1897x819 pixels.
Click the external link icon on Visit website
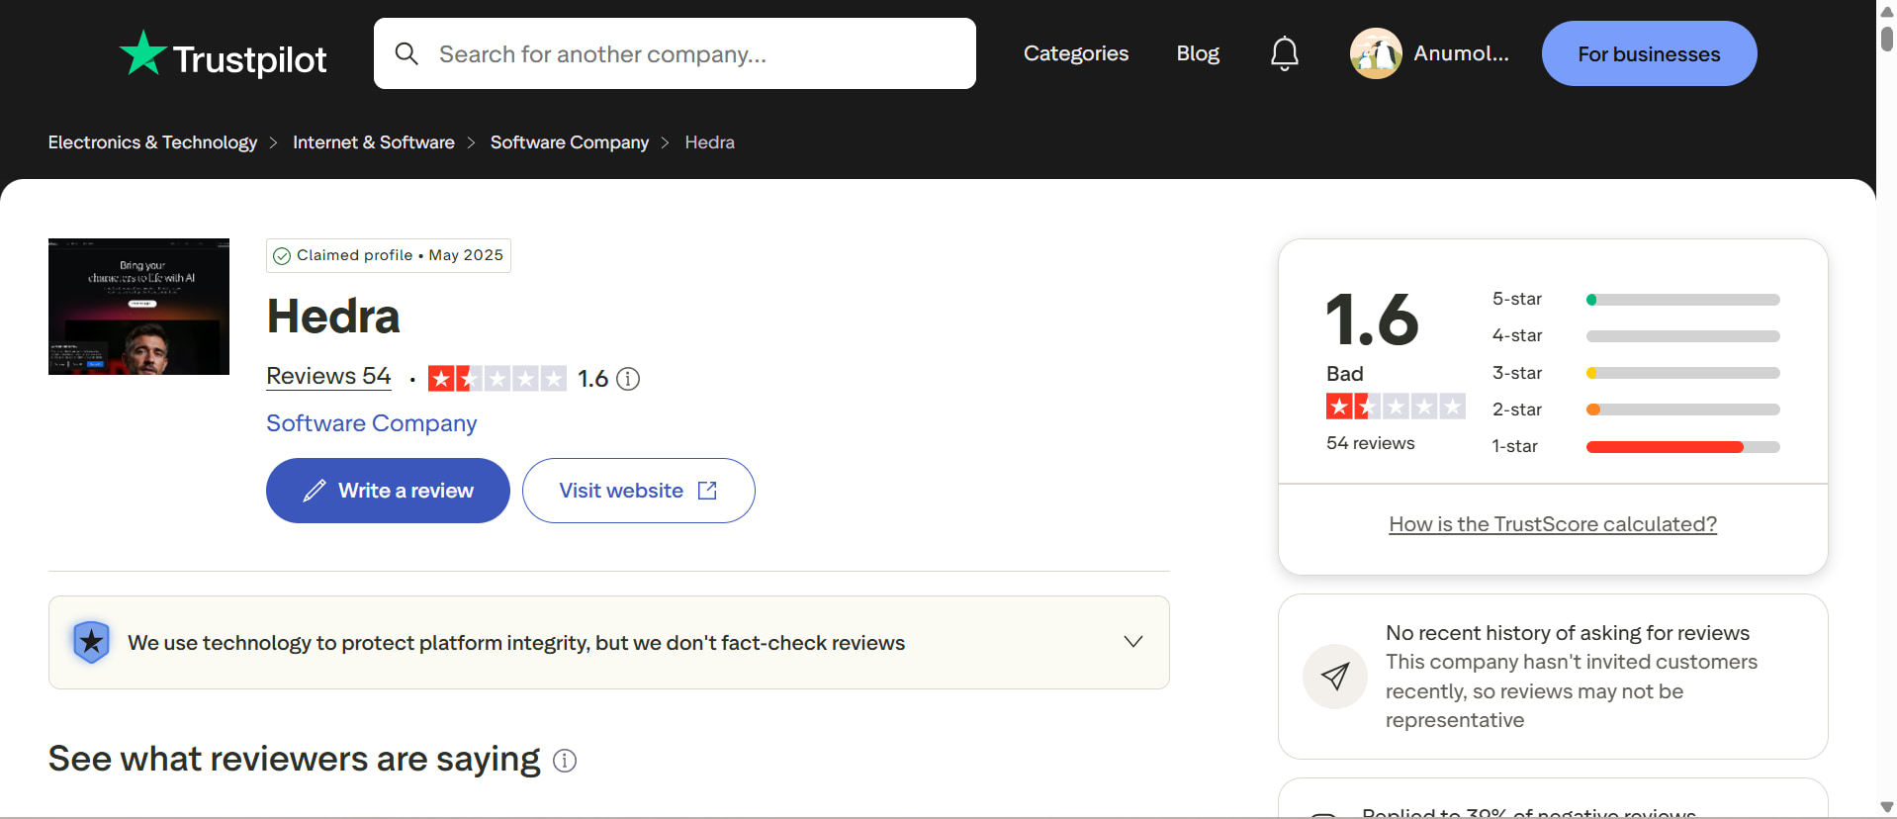707,491
